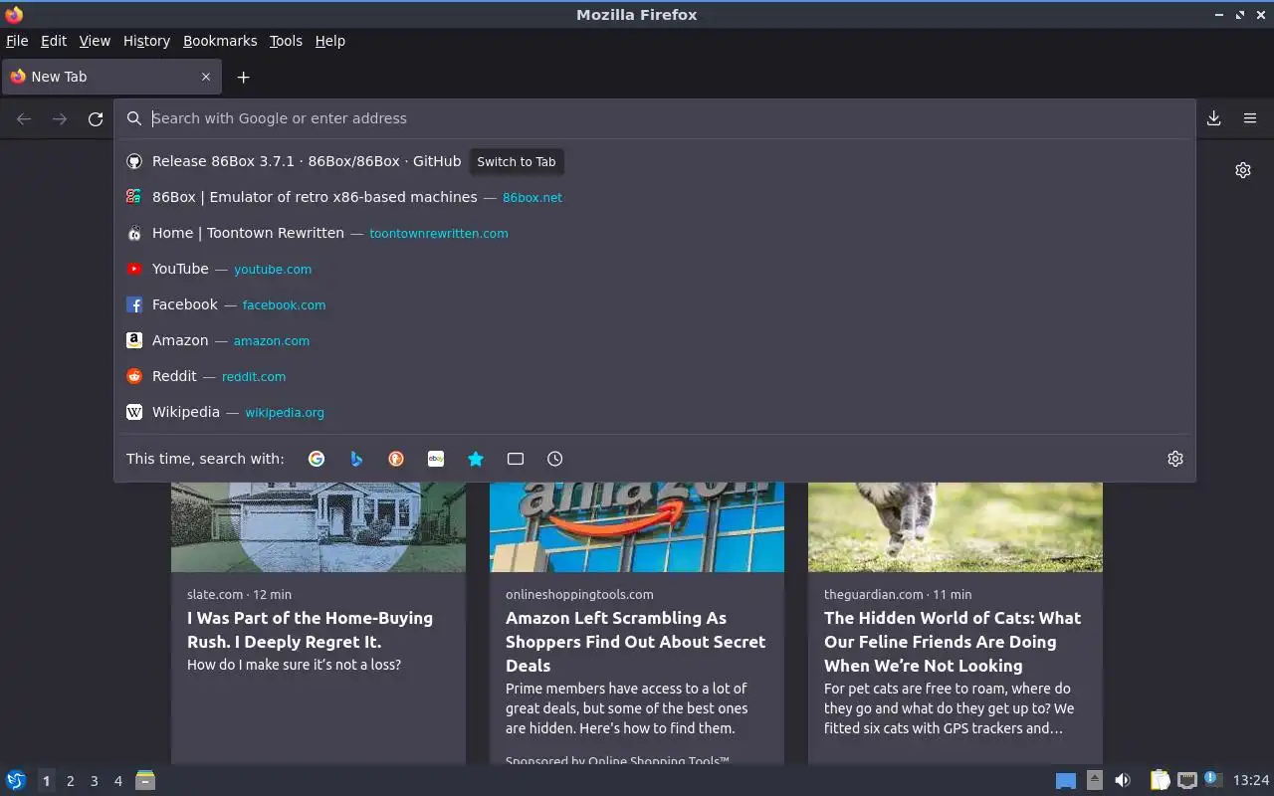
Task: Click the magnifier icon in address bar
Action: pos(134,118)
